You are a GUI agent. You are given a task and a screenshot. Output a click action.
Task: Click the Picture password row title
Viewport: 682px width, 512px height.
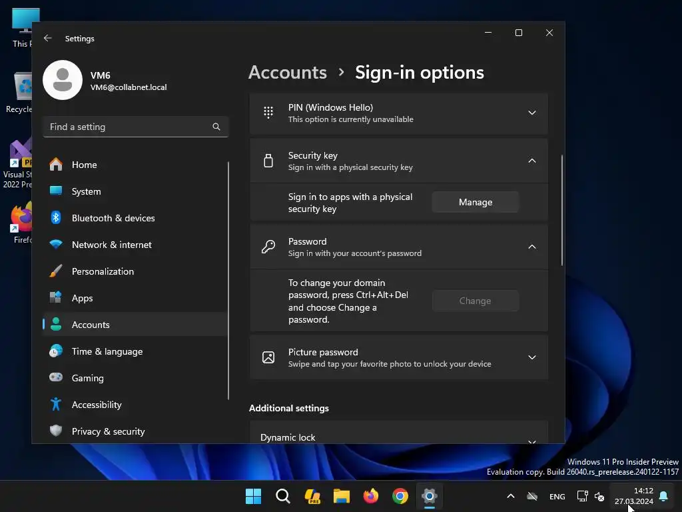pyautogui.click(x=323, y=352)
